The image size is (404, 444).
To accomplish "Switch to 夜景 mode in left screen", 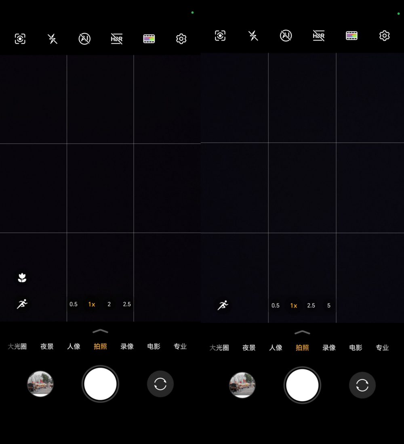I will [x=47, y=347].
